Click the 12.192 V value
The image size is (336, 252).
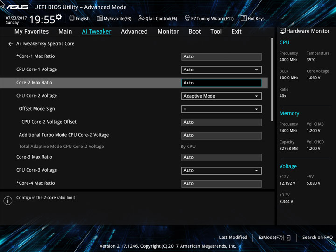click(287, 183)
